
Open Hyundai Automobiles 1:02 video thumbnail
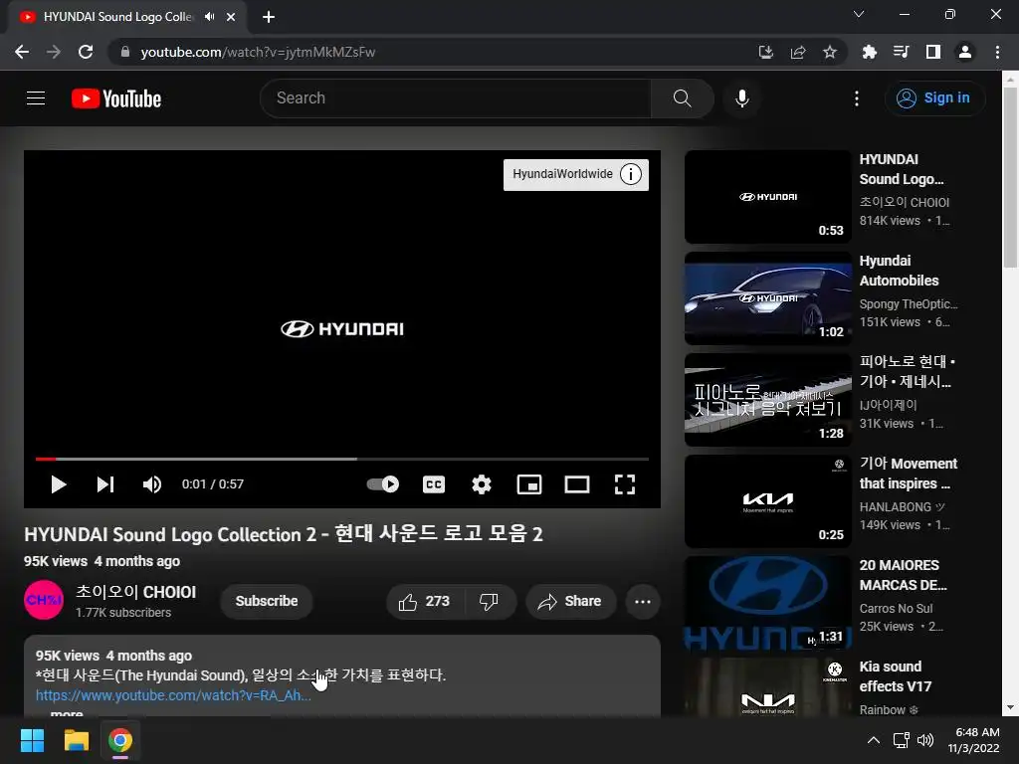tap(767, 298)
